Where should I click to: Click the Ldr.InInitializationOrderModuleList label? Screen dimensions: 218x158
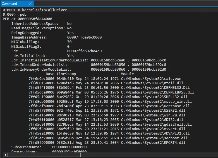pyautogui.click(x=50, y=60)
